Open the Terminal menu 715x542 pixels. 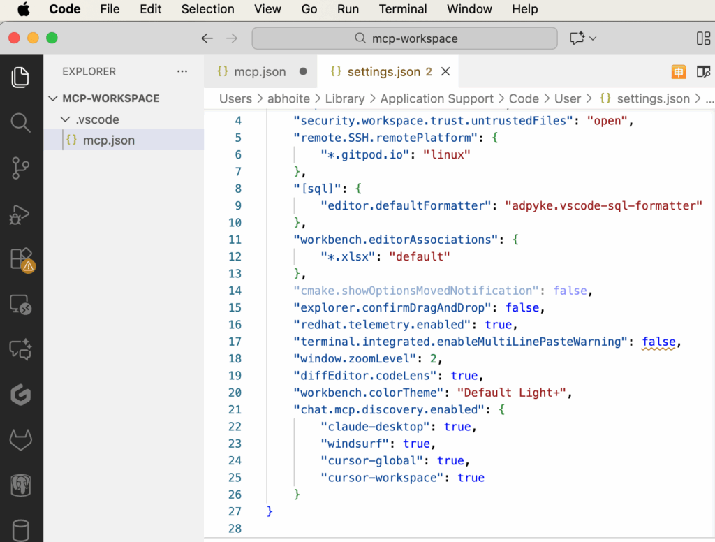point(403,9)
